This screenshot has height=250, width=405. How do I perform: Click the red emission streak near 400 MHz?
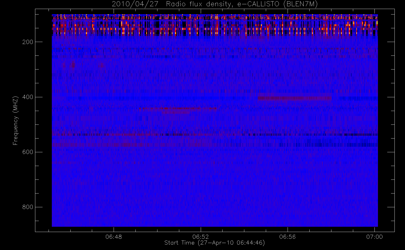click(295, 98)
